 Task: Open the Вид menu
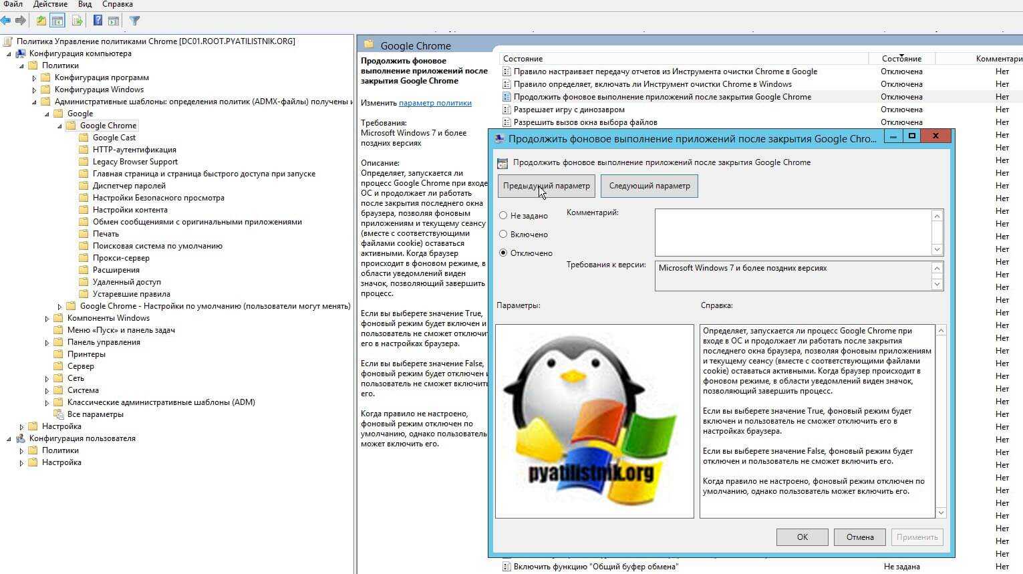(x=85, y=4)
